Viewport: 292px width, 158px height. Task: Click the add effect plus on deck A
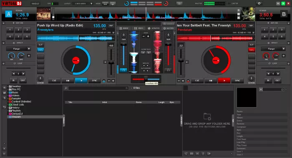click(29, 55)
